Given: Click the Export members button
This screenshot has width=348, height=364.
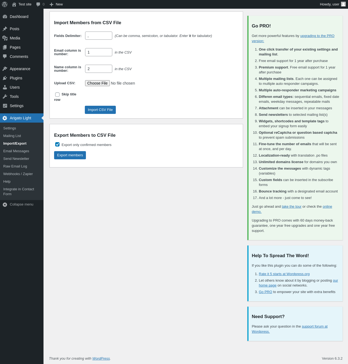Looking at the screenshot, I should click(70, 155).
